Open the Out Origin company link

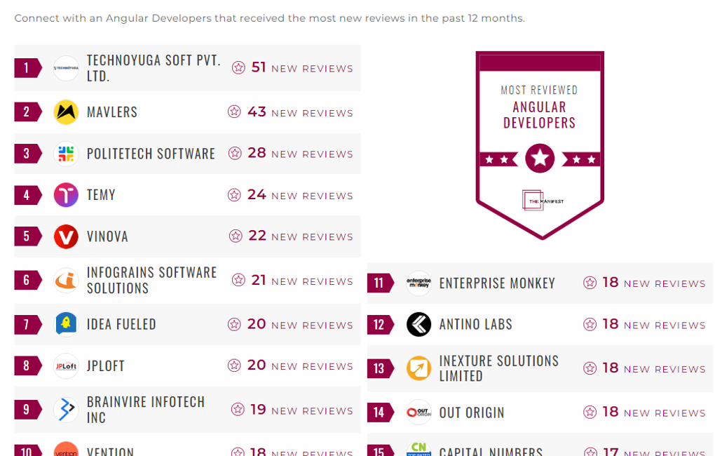472,413
